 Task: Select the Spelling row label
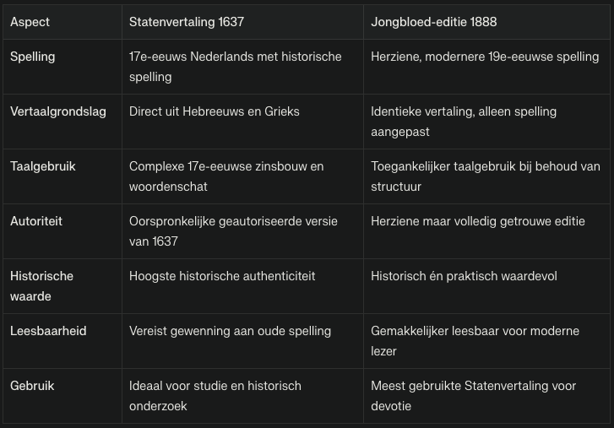click(x=33, y=57)
